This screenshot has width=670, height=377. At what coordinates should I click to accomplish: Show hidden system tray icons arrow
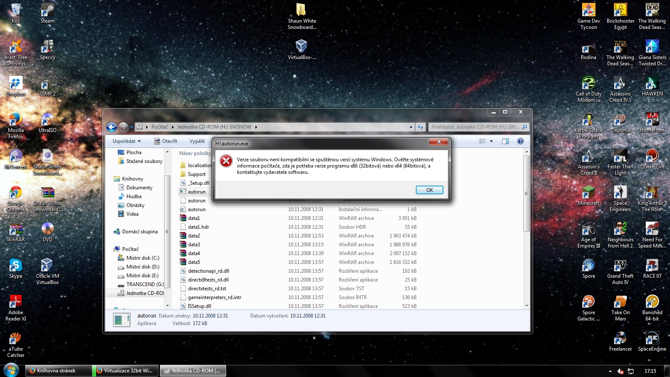coord(610,371)
